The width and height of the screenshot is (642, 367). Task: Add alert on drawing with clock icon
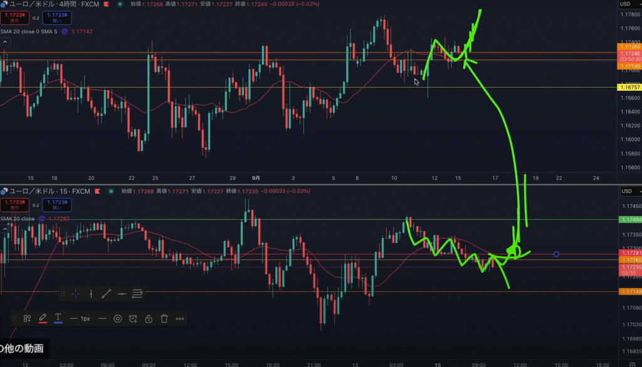point(133,319)
